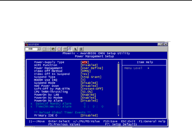This screenshot has height=129, width=192.
Task: Click the F7: SetUp Defaults hint
Action: 121,124
